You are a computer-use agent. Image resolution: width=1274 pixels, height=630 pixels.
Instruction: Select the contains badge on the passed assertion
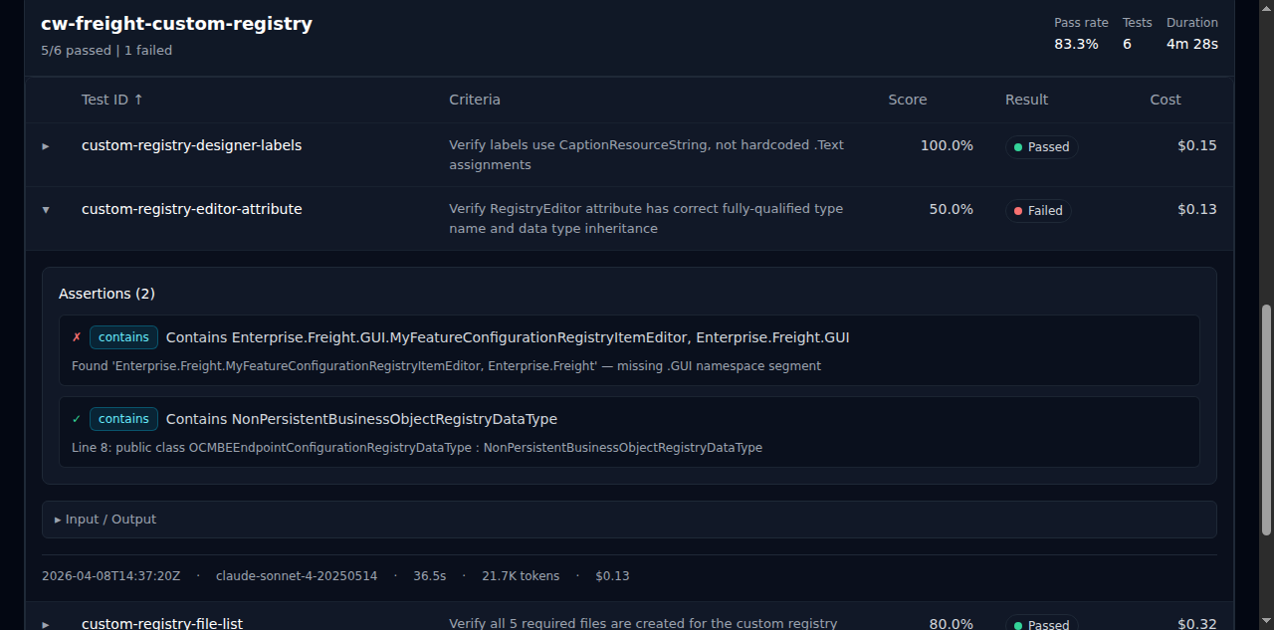coord(123,419)
